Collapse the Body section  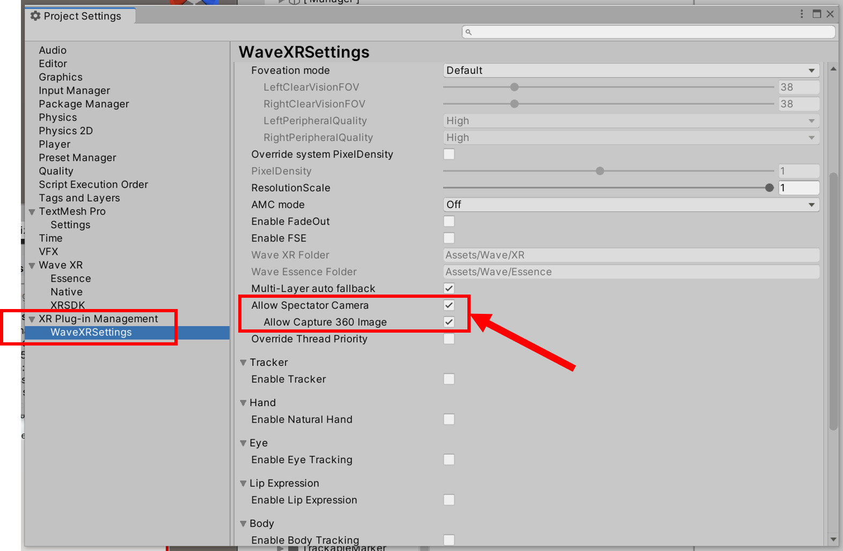click(x=243, y=524)
